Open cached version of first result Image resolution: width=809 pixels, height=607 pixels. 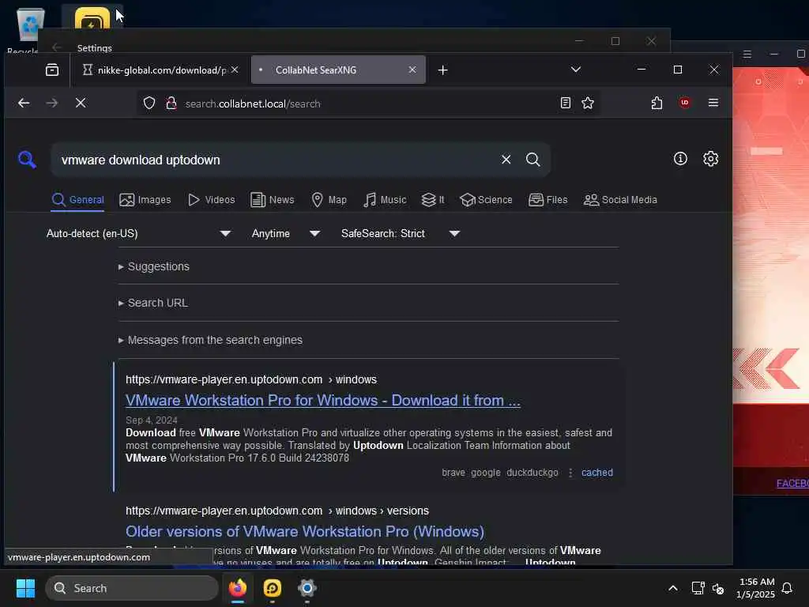[x=597, y=473]
